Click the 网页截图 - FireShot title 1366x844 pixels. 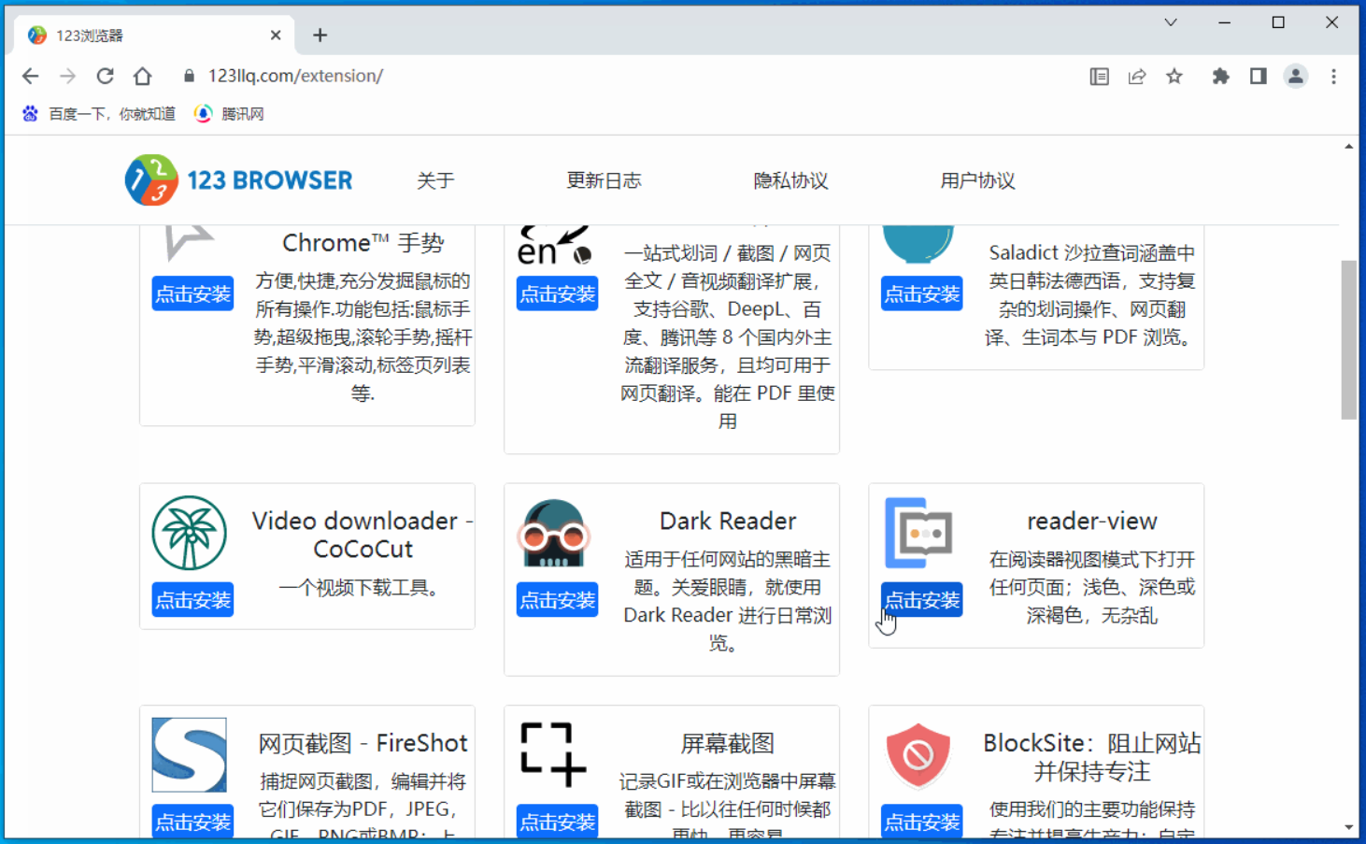[363, 743]
